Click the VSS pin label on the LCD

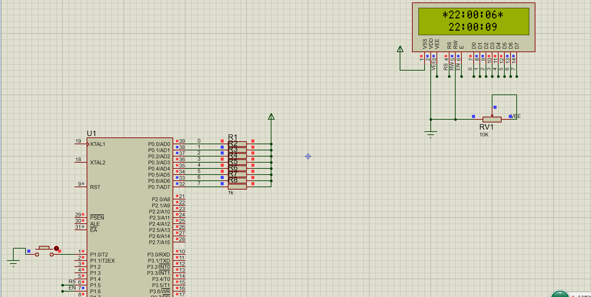click(x=425, y=44)
